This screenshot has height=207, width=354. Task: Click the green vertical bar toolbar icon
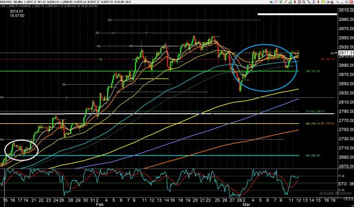[291, 2]
